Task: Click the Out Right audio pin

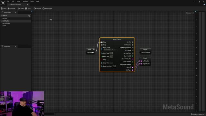Action: click(132, 70)
